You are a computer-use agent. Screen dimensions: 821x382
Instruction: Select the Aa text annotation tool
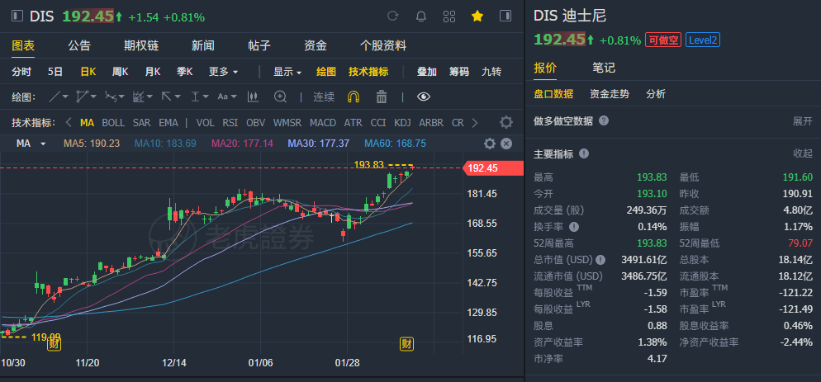[x=222, y=97]
